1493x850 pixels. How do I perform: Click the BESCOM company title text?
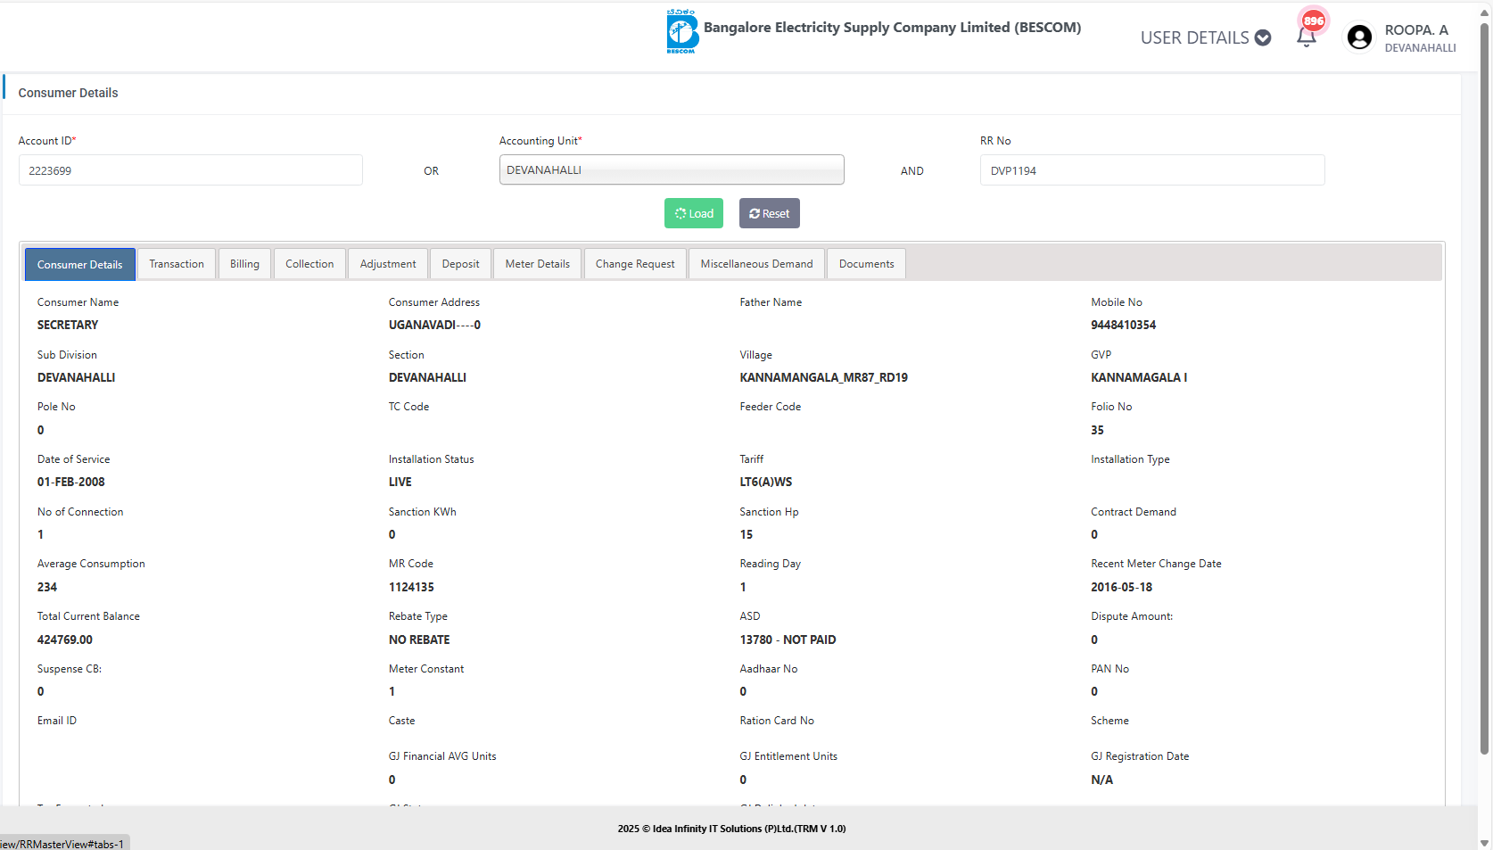point(892,28)
